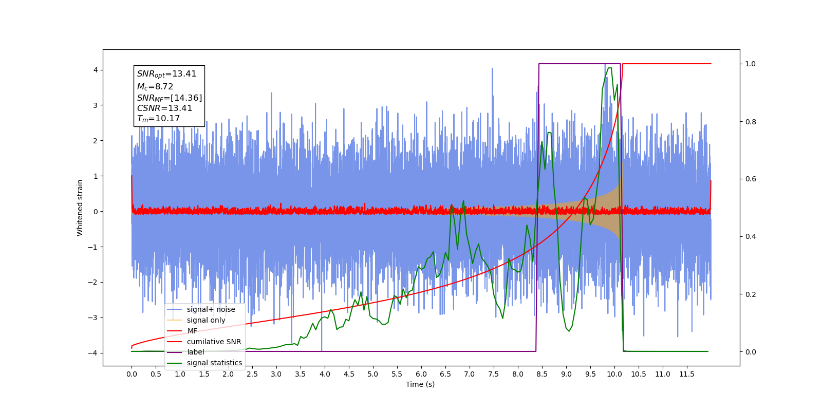Click the right y-axis tick label 0.8
The width and height of the screenshot is (822, 411).
751,122
